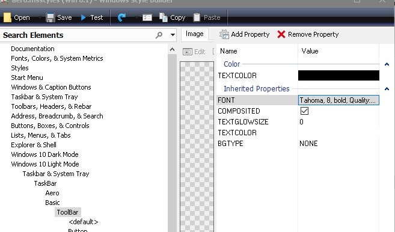
Task: Select Lists, Menus, & Tabs
Action: pos(40,135)
